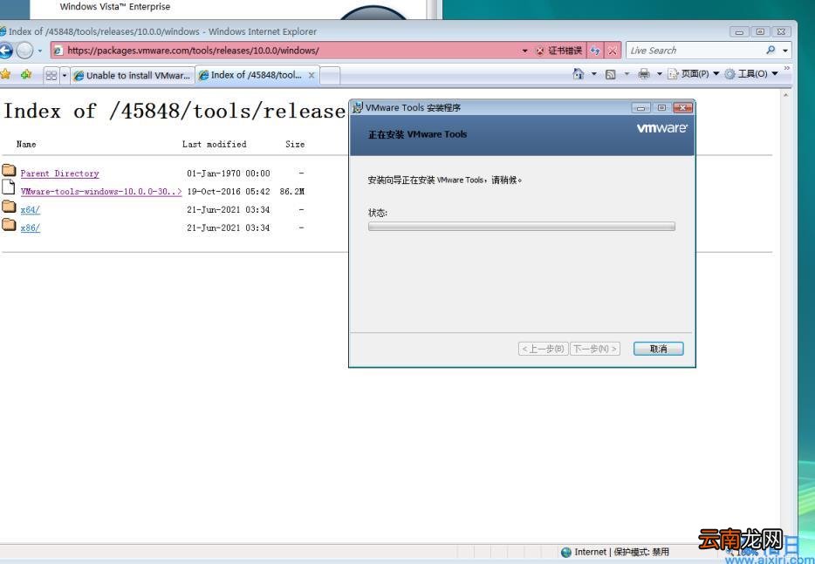Open the recent pages dropdown arrow
This screenshot has width=815, height=564.
pos(39,51)
